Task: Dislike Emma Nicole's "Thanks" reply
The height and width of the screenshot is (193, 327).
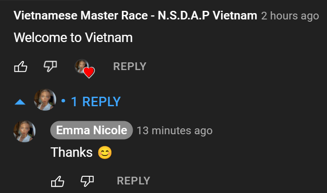Action: [87, 181]
